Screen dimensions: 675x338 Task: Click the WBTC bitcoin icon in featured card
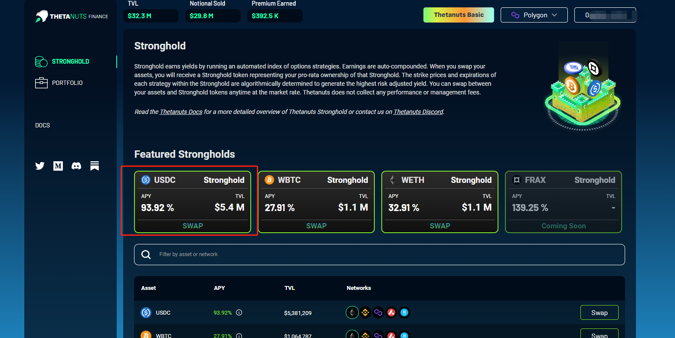[269, 180]
